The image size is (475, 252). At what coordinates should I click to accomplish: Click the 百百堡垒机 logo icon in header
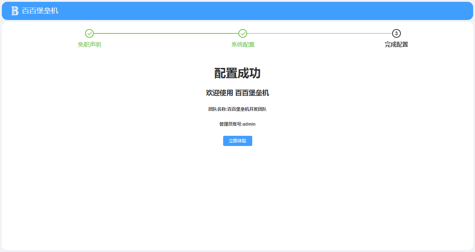coord(15,11)
